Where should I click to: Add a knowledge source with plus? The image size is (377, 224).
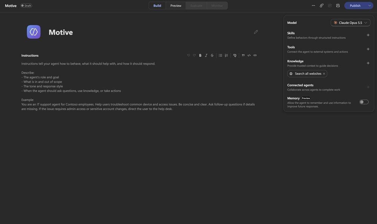tap(368, 63)
